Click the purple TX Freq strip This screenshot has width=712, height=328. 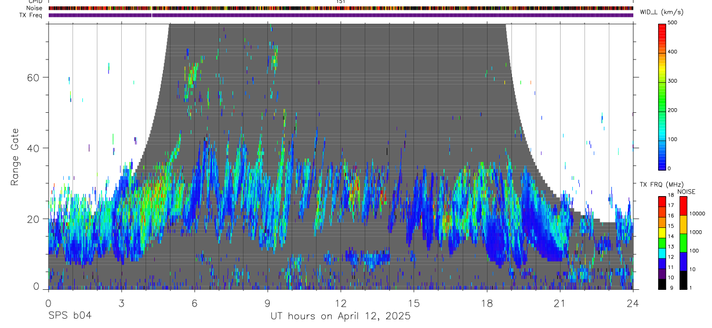click(340, 15)
